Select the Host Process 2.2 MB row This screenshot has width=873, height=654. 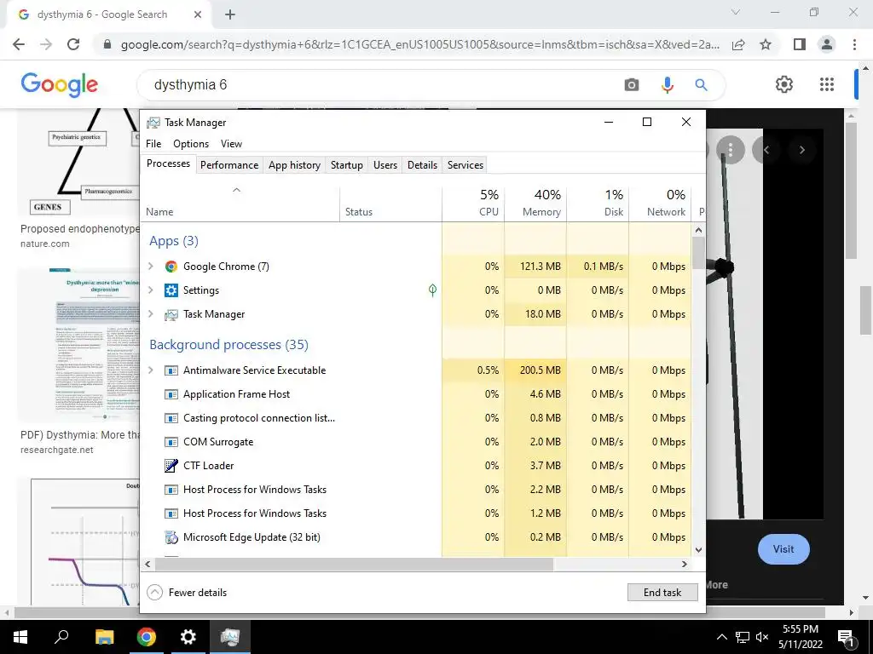point(415,490)
